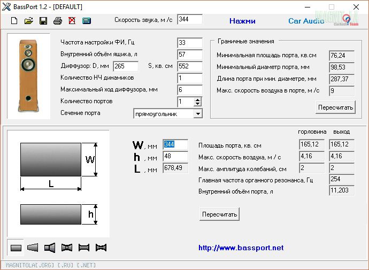Screen dimensions: 369x270
Task: Click the floor-standing speaker picture
Action: [x=28, y=76]
